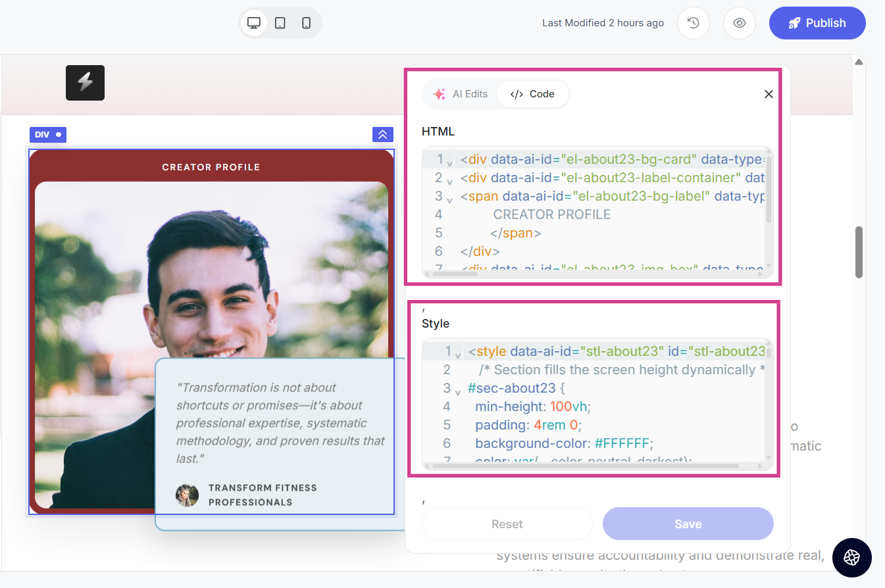Click the page vertical scrollbar thumb
885x588 pixels.
click(859, 252)
